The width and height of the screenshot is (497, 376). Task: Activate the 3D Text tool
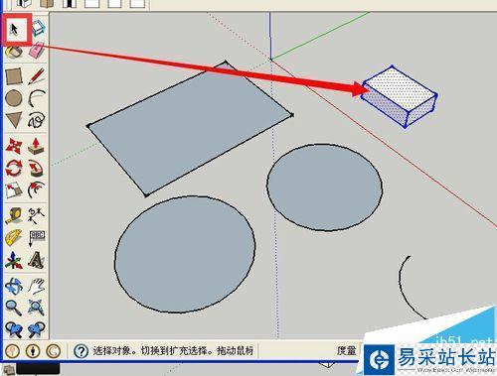(37, 260)
